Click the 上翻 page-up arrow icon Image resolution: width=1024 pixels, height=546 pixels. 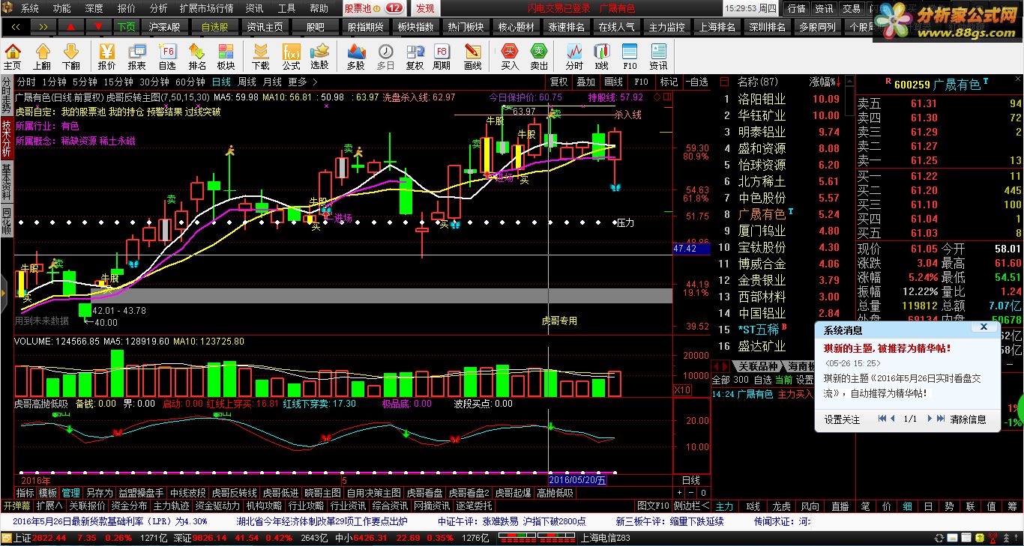click(x=42, y=57)
